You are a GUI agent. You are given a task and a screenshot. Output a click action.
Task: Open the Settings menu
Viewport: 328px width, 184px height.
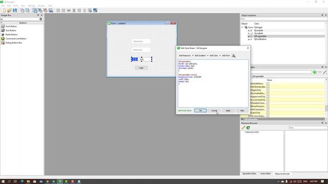31,6
